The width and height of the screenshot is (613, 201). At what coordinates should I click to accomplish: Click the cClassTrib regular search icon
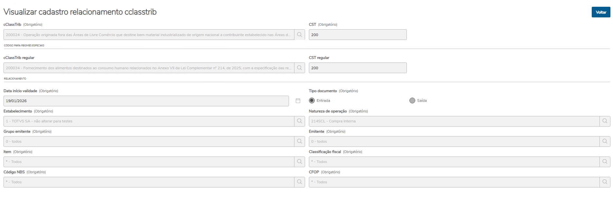point(300,68)
